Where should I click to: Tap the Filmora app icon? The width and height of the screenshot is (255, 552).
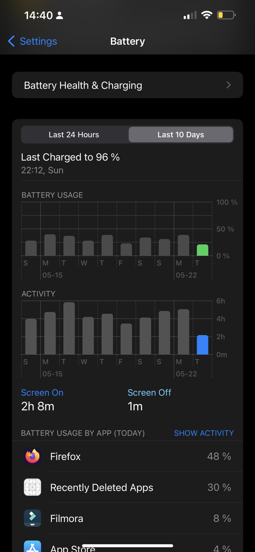coord(33,518)
